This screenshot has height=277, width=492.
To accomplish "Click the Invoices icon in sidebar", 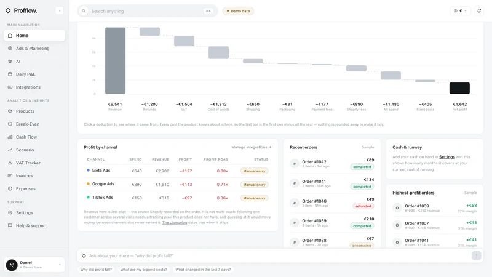I will (10, 175).
